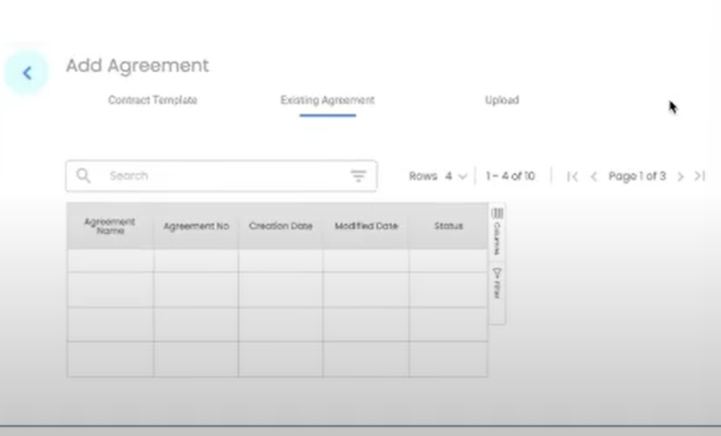The width and height of the screenshot is (721, 436).
Task: Advance to the next page of agreements
Action: pyautogui.click(x=680, y=176)
